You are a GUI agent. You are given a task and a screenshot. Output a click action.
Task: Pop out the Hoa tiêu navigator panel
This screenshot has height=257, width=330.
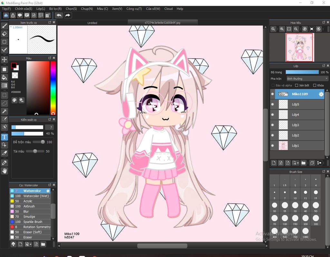pos(324,22)
